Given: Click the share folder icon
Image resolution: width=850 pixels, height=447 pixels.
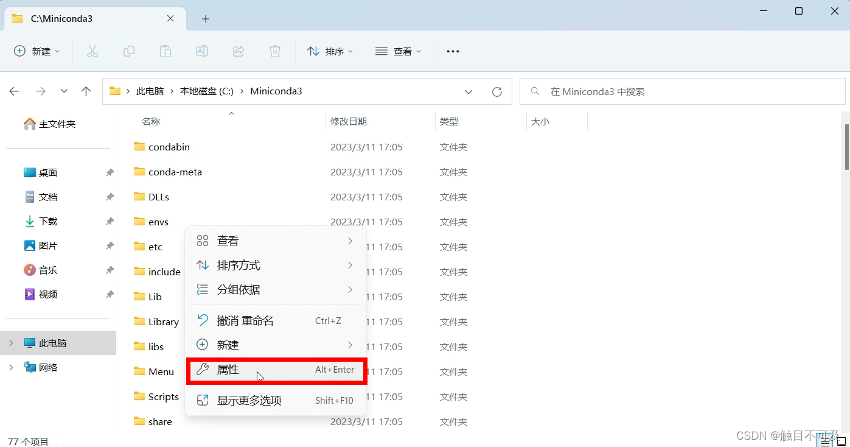Looking at the screenshot, I should pos(139,421).
